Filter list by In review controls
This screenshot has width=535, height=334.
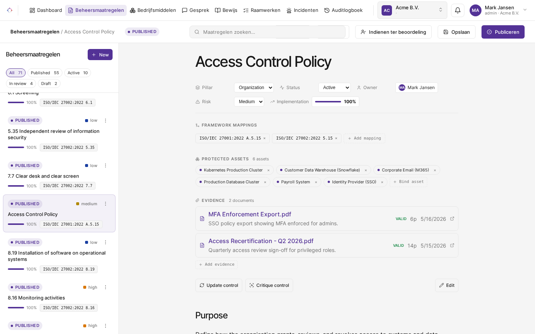click(x=21, y=83)
